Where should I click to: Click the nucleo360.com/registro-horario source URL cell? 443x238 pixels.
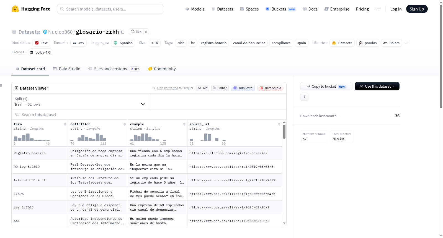coord(235,153)
